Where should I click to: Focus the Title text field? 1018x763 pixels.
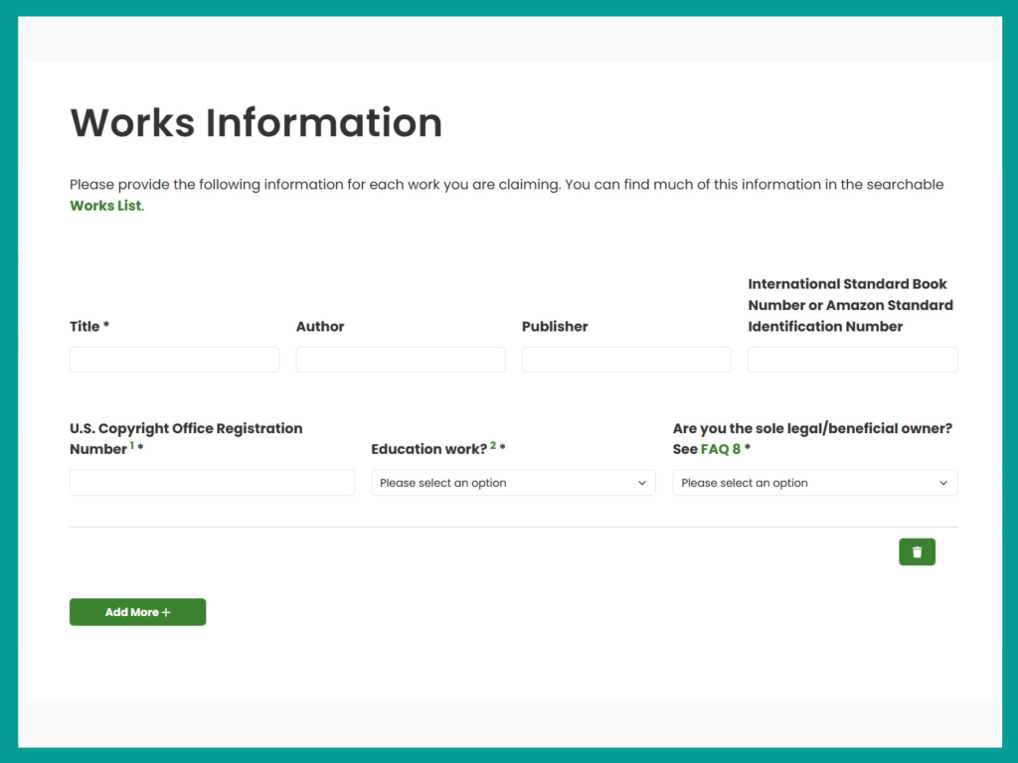[174, 360]
